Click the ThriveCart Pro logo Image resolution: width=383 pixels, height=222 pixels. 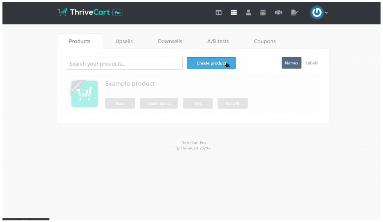pos(90,12)
